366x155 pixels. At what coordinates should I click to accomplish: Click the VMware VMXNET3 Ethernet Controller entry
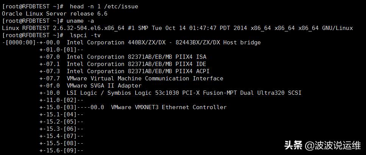[x=169, y=107]
